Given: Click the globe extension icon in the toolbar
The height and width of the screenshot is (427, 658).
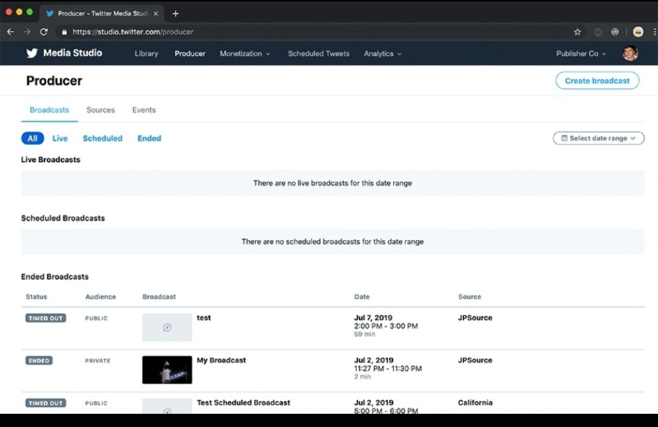Looking at the screenshot, I should [614, 32].
